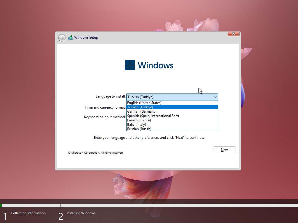Image resolution: width=298 pixels, height=223 pixels.
Task: Select Russian (Russia) from the list
Action: [172, 129]
